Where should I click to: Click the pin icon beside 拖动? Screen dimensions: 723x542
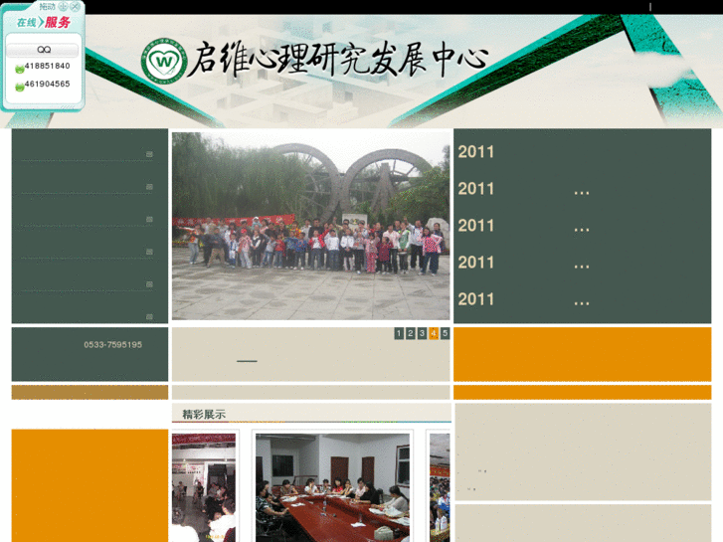click(63, 6)
